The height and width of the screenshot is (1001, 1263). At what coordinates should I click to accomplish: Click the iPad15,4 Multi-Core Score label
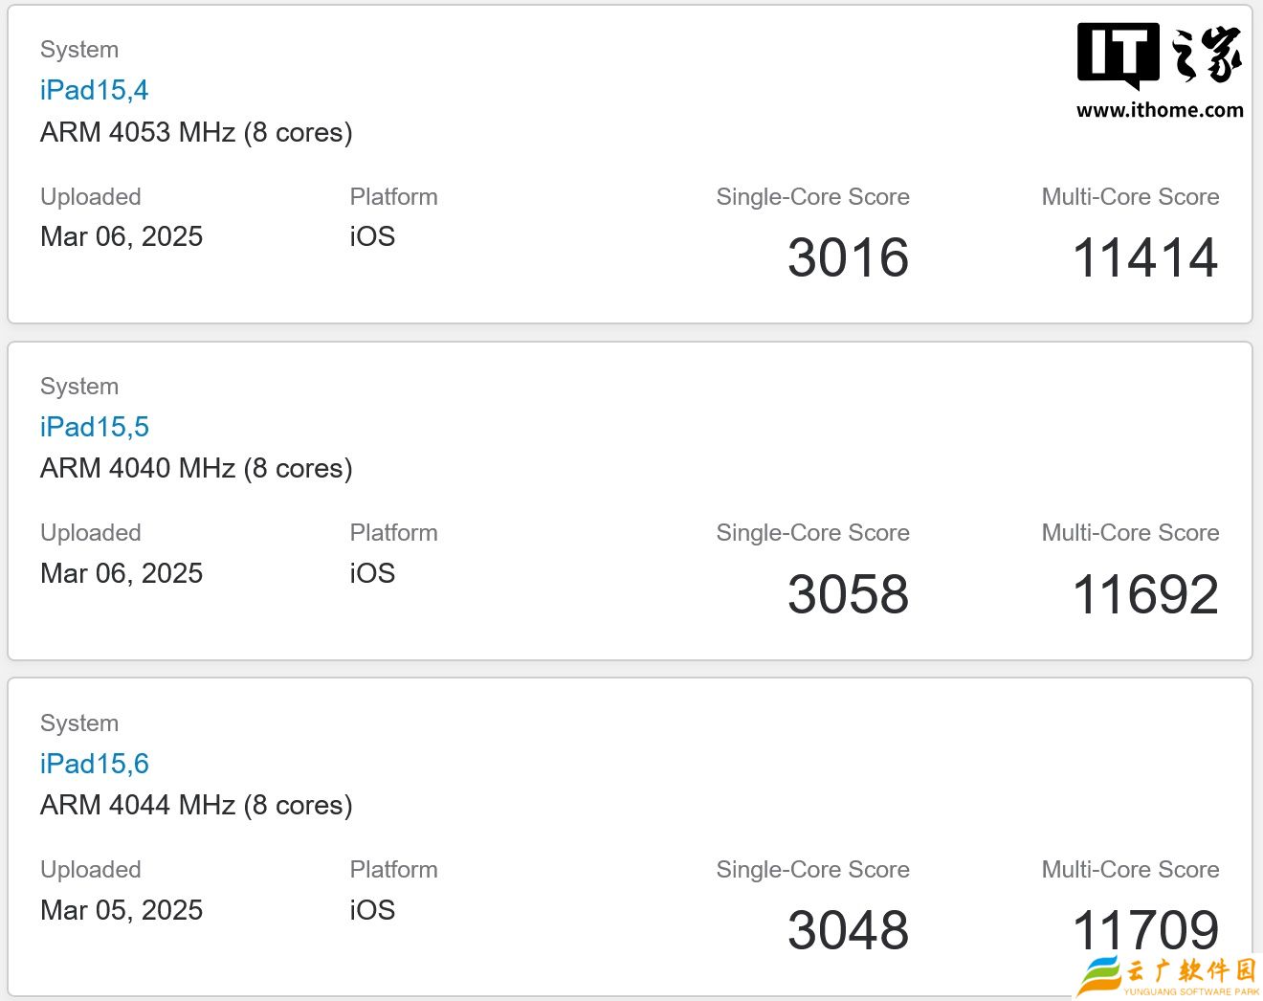1130,197
